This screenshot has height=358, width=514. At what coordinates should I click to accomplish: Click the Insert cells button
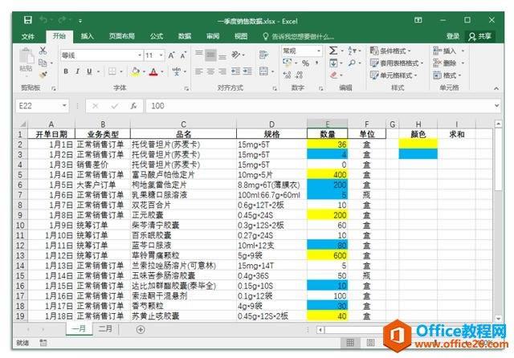(x=444, y=51)
